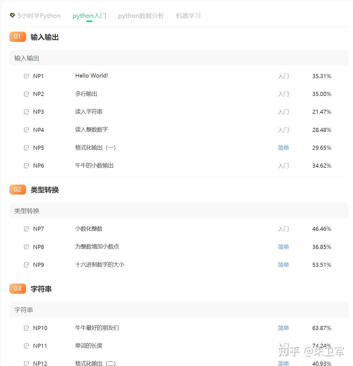Open the 机器学习 tab
This screenshot has height=366, width=353.
coord(188,16)
